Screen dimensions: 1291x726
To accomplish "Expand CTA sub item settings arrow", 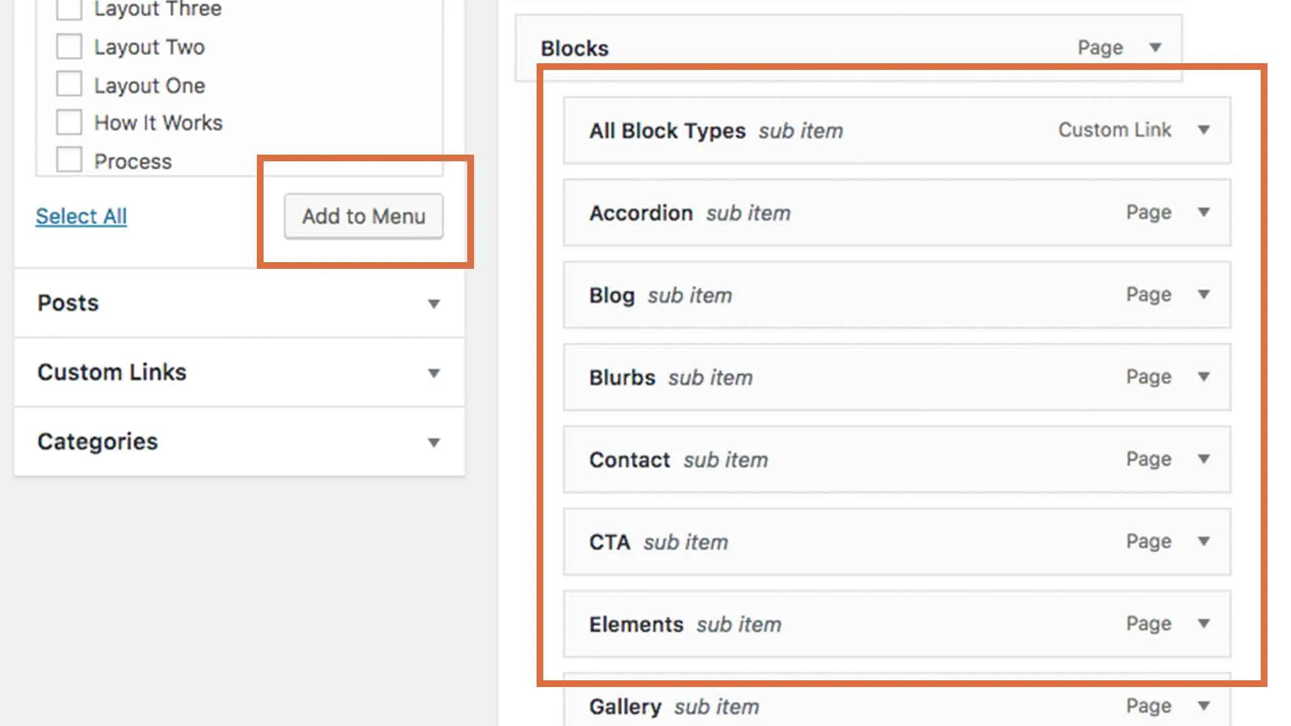I will click(x=1204, y=541).
